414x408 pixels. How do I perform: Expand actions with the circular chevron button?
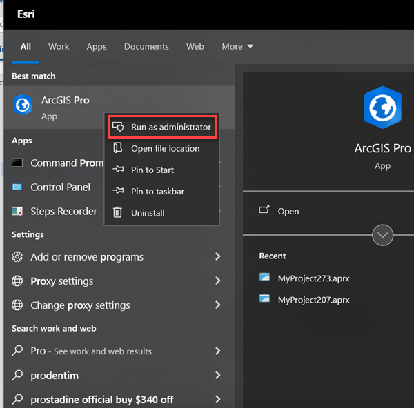pyautogui.click(x=382, y=235)
